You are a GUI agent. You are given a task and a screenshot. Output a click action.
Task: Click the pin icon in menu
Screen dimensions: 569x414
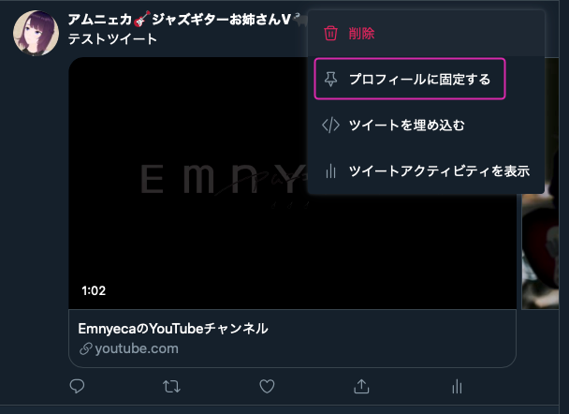click(x=330, y=79)
